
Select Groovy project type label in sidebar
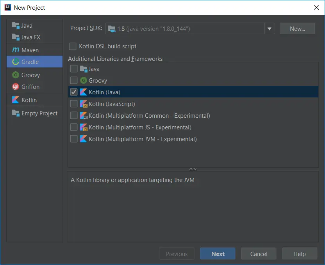pyautogui.click(x=31, y=75)
